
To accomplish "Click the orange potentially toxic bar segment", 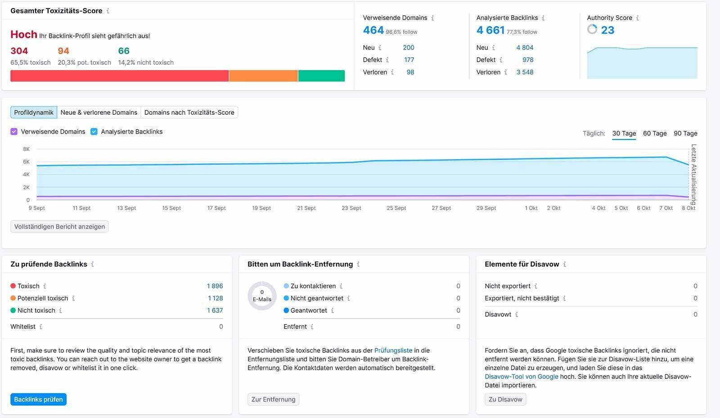I will tap(263, 76).
